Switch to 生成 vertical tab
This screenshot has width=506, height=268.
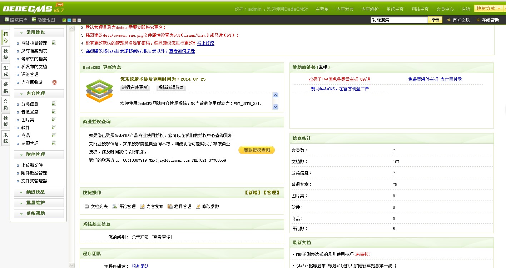[5, 71]
